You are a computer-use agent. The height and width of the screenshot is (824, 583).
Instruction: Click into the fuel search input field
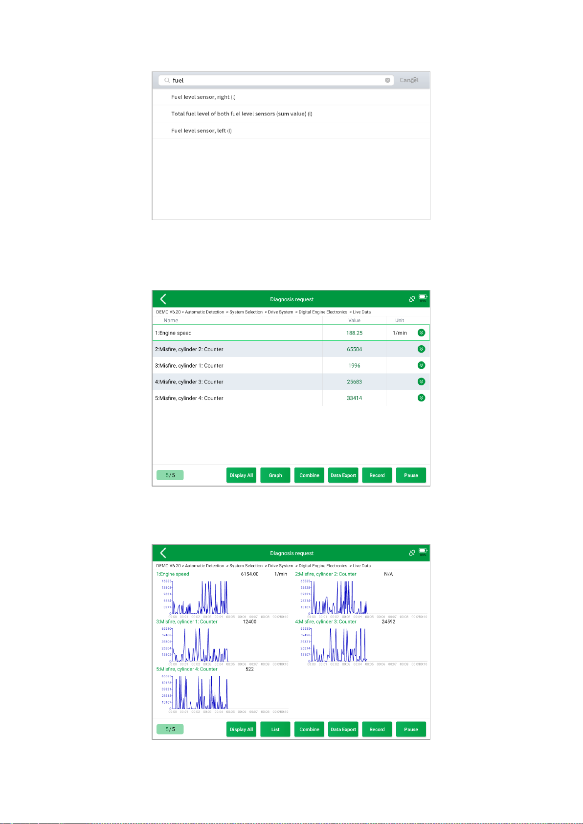[x=276, y=80]
